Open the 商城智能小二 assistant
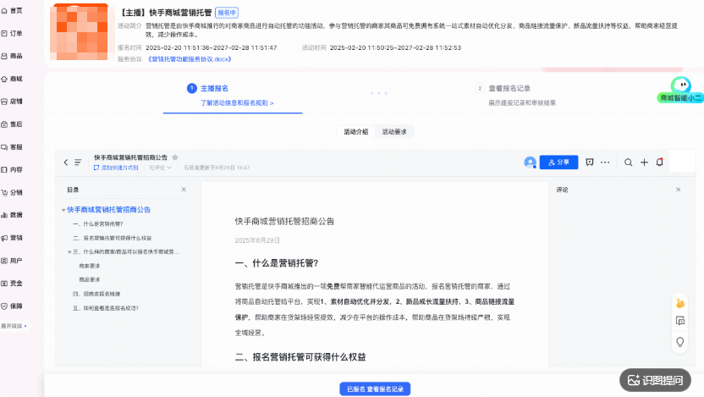704x397 pixels. [680, 91]
